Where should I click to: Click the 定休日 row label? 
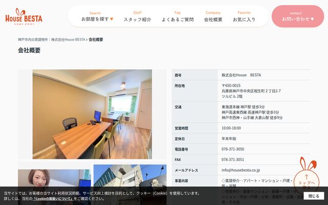coord(179,139)
